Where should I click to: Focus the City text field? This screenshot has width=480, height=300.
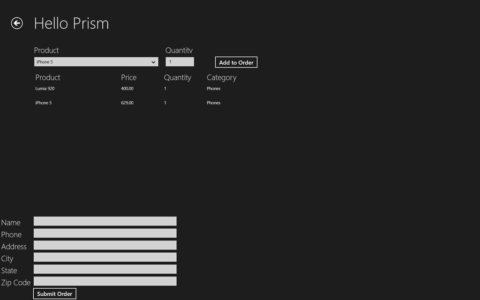(105, 257)
